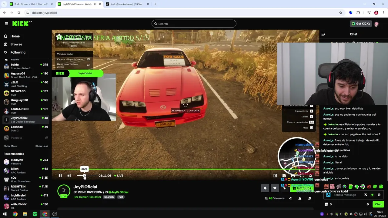Share the stream via share icon
The width and height of the screenshot is (388, 218).
point(290,198)
